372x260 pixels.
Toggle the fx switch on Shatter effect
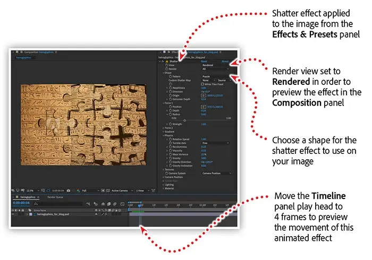pyautogui.click(x=163, y=62)
